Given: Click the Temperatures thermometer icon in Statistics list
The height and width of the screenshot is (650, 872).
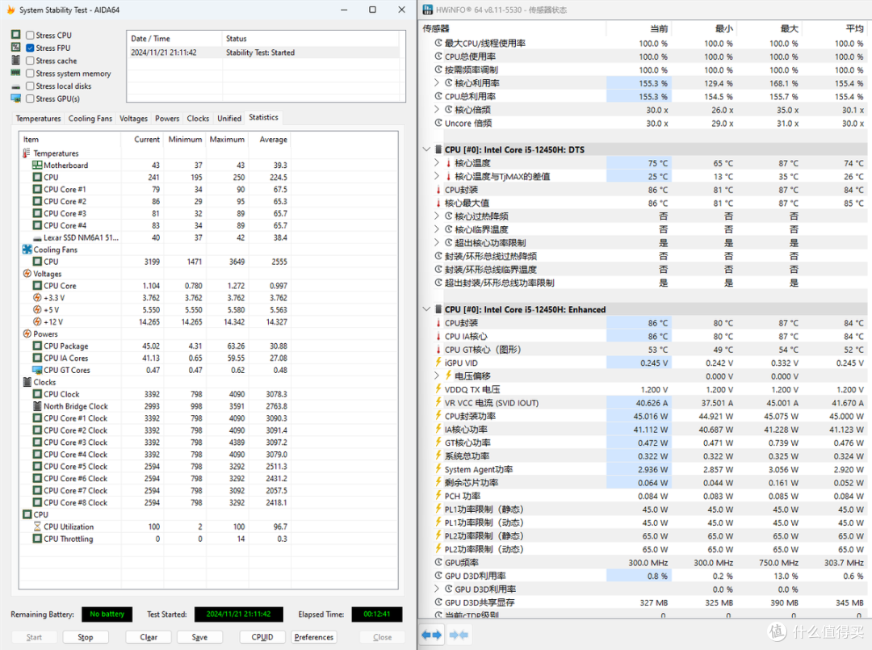Looking at the screenshot, I should (27, 153).
